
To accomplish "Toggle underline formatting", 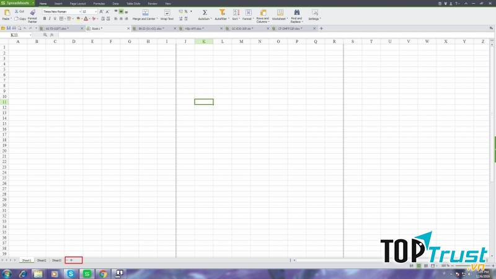I will pyautogui.click(x=55, y=19).
